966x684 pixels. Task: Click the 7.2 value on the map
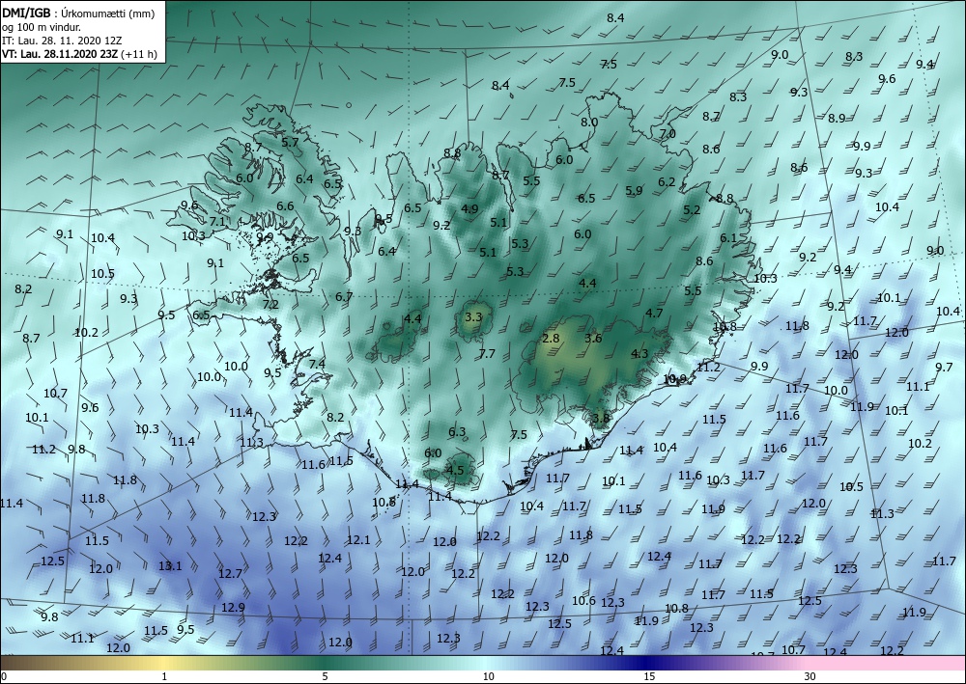point(270,305)
